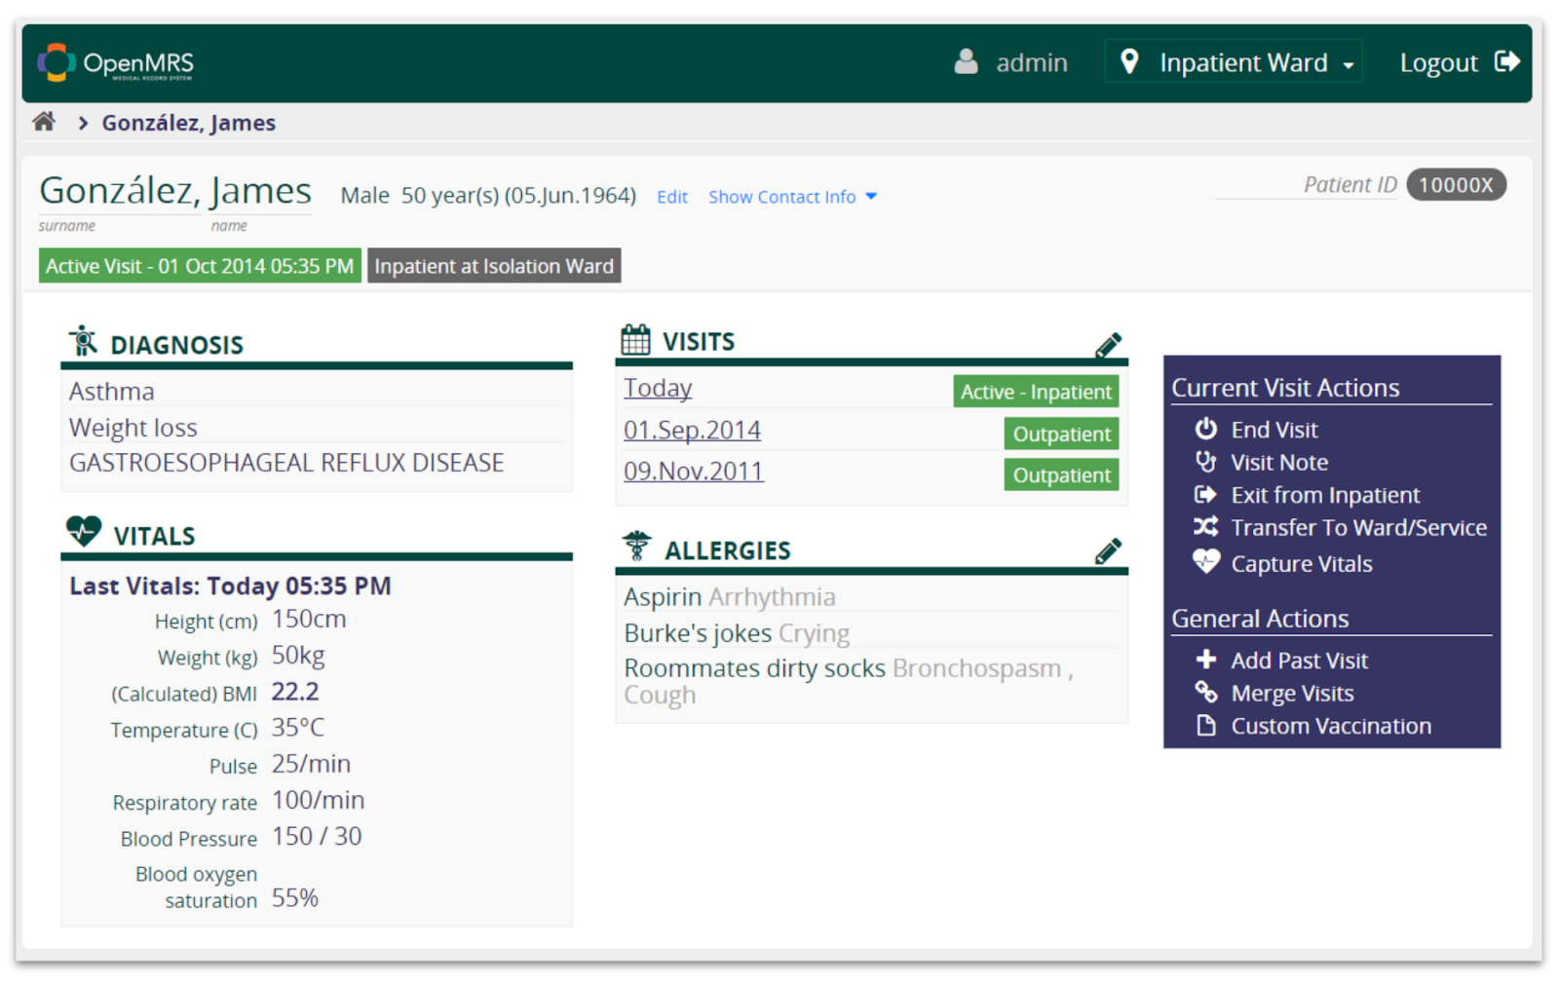Screen dimensions: 1559x983
Task: Click the Transfer To Ward/Service shuffle icon
Action: coord(1206,527)
